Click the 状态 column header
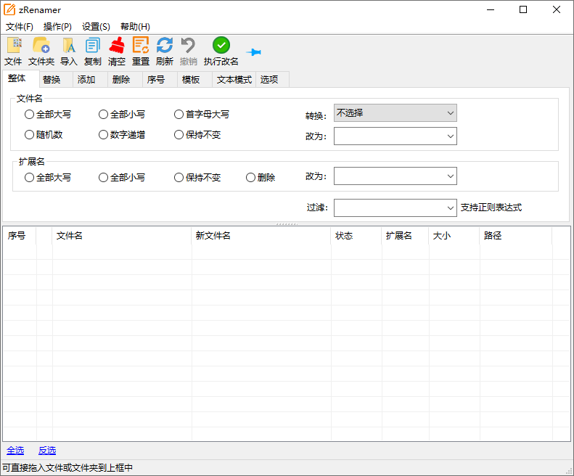574x476 pixels. coord(356,235)
